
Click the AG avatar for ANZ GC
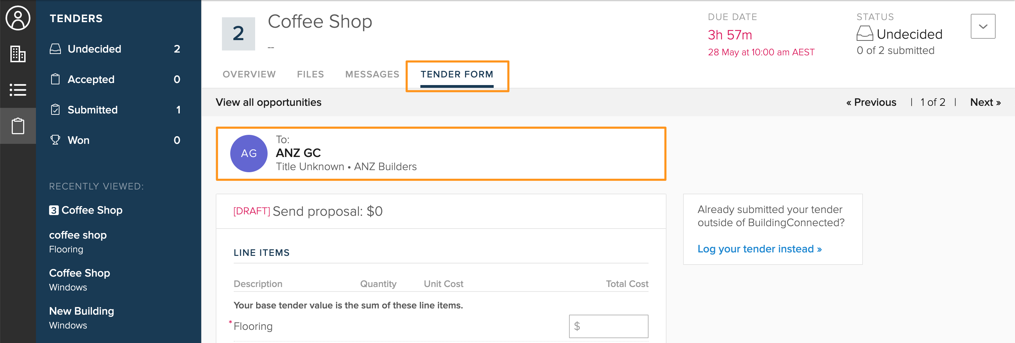point(249,154)
